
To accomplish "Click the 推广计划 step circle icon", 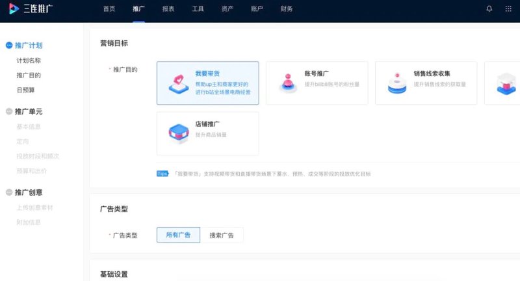I will pyautogui.click(x=9, y=45).
